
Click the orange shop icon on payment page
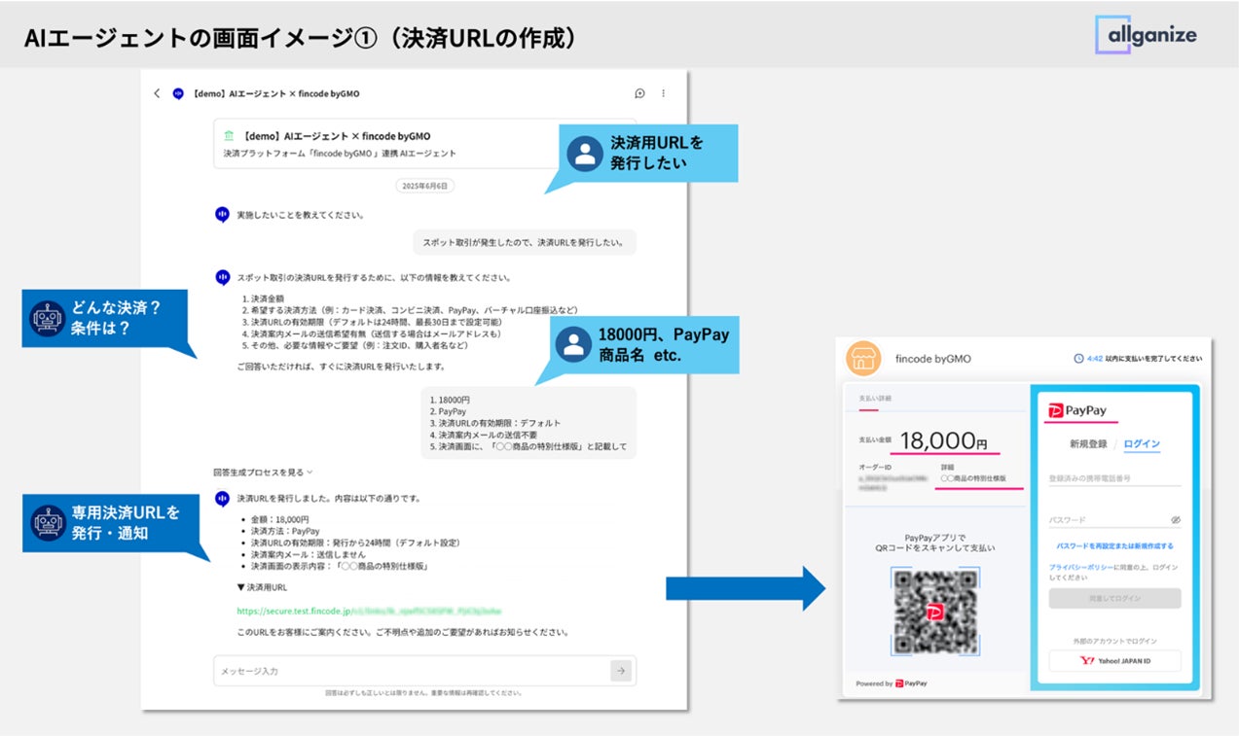point(863,359)
